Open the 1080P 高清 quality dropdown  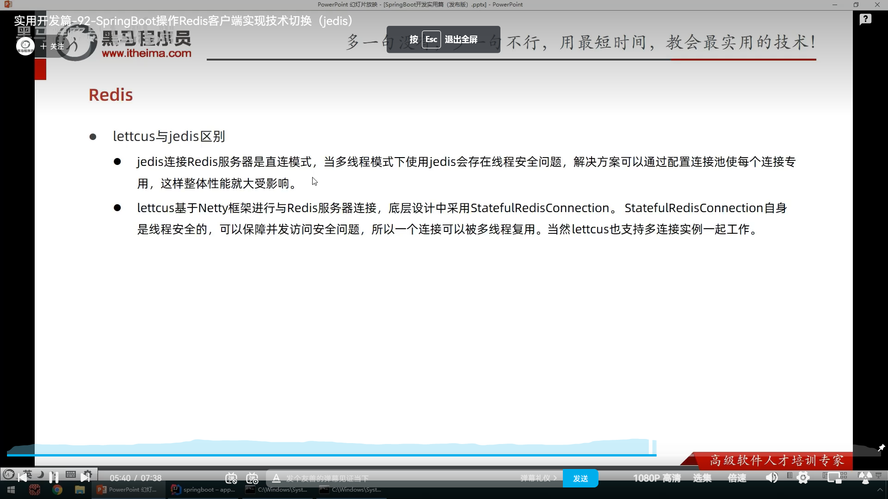coord(656,478)
